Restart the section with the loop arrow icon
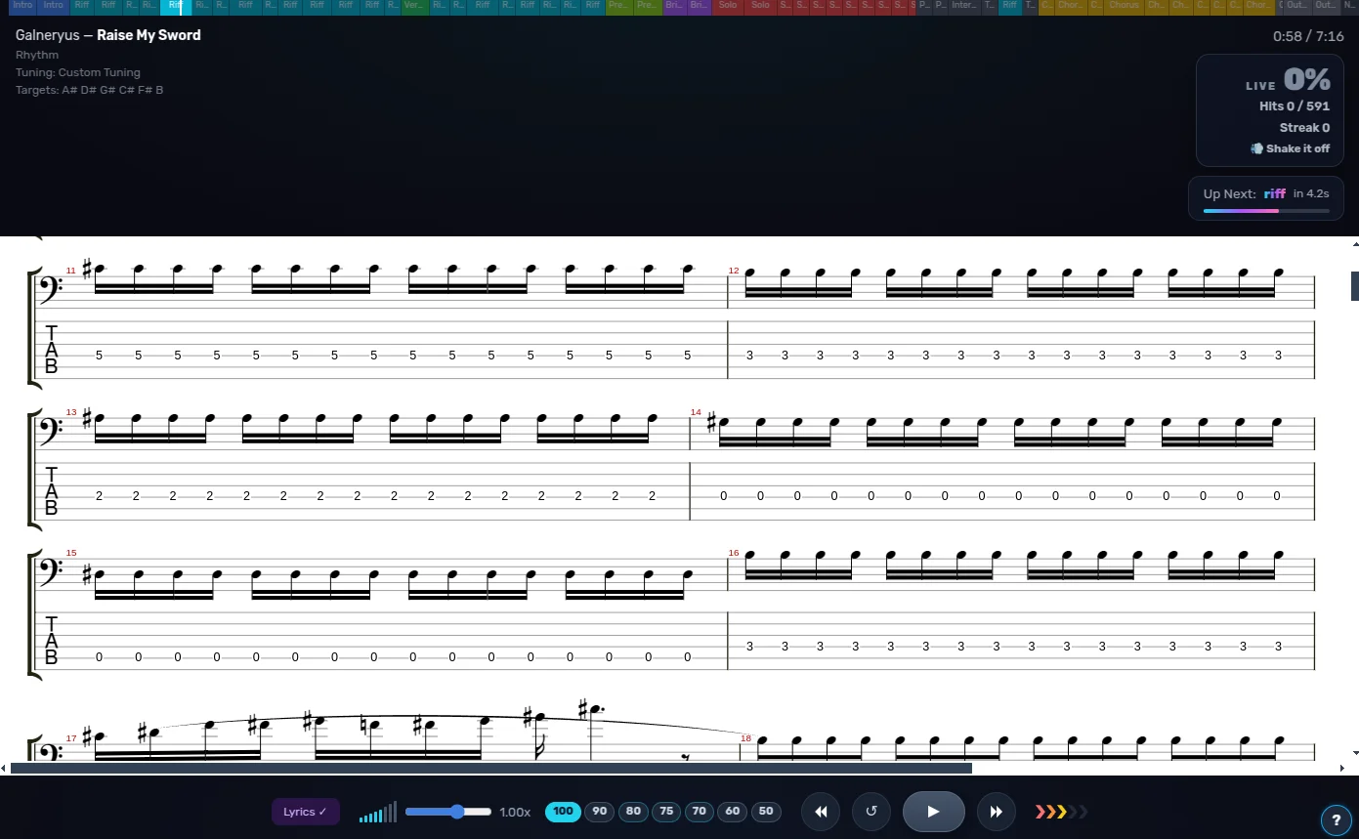This screenshot has height=839, width=1359. click(871, 811)
